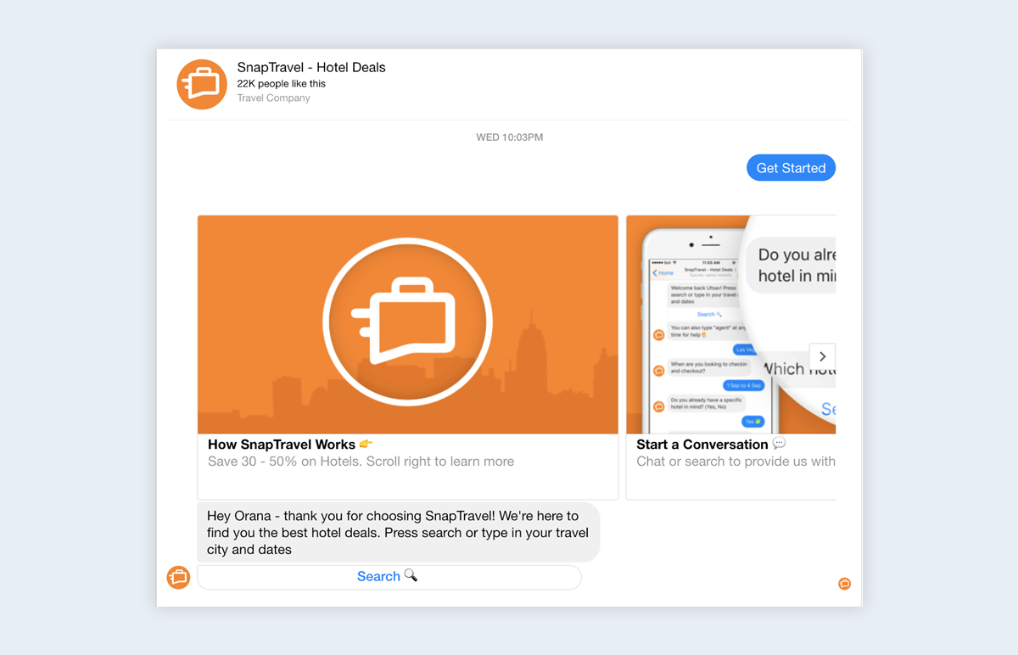Screen dimensions: 1018x655
Task: Click the Get Started message bubble
Action: click(791, 168)
